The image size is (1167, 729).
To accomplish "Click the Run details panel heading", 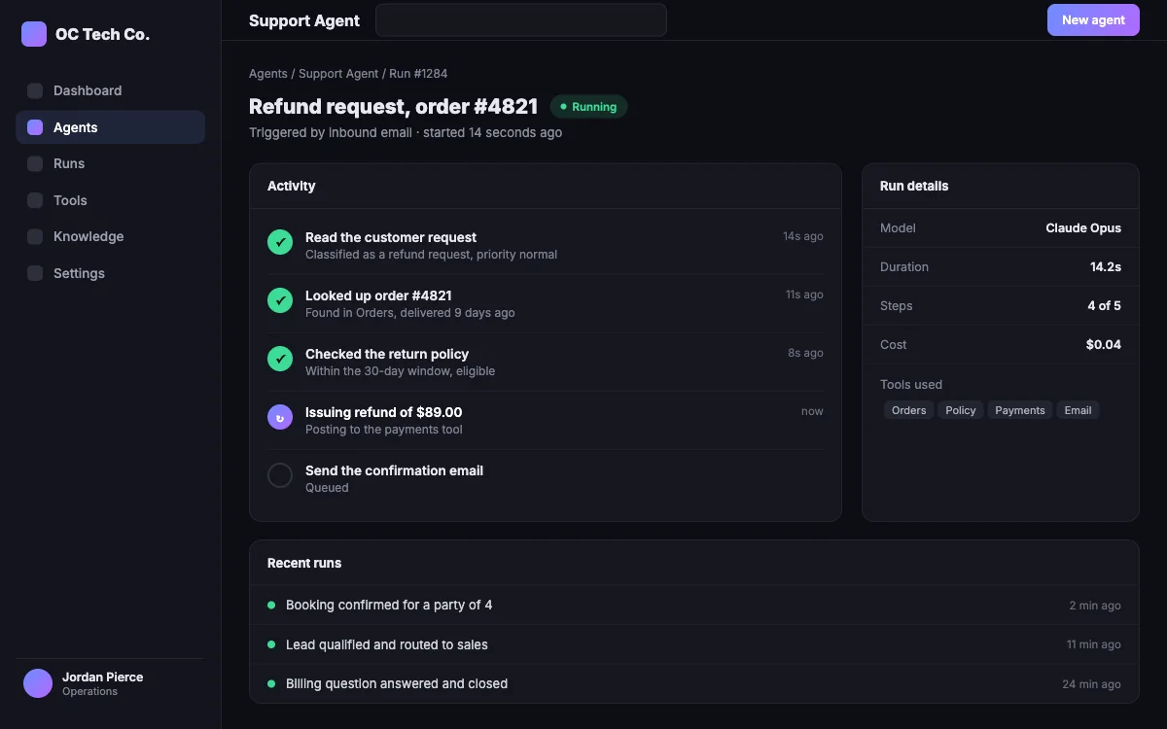I will coord(914,187).
